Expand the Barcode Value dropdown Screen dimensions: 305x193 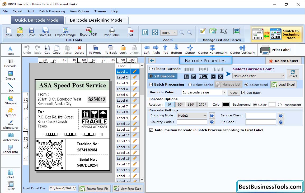tap(224, 92)
